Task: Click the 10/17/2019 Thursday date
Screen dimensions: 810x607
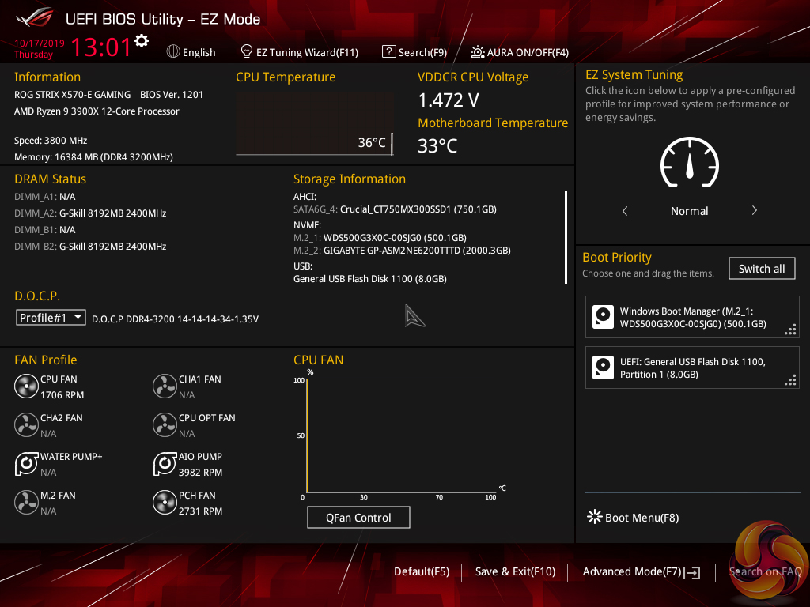Action: (40, 48)
